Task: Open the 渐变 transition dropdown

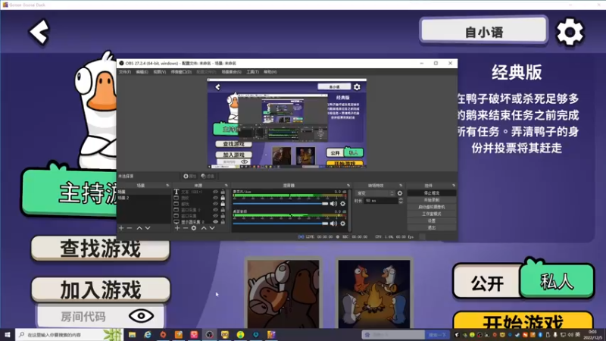Action: (x=375, y=193)
